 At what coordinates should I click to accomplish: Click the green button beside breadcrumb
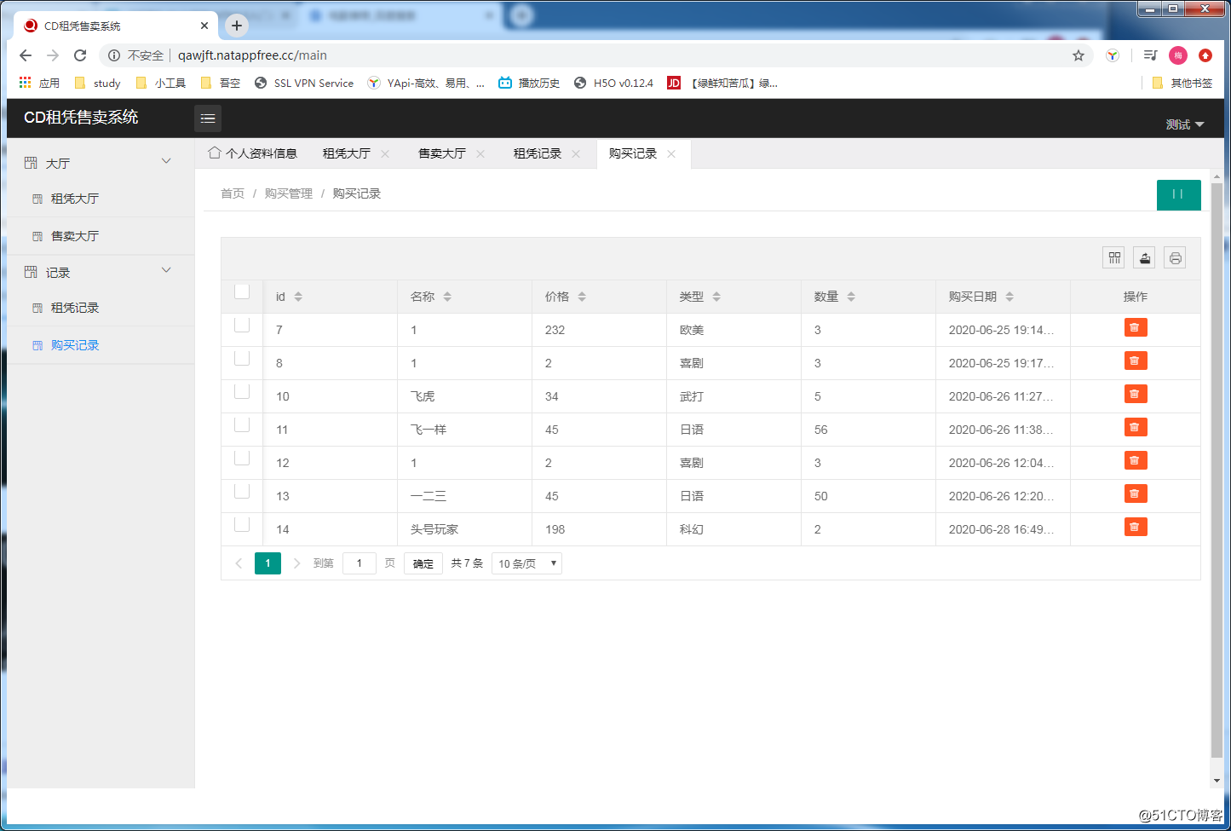(1179, 194)
